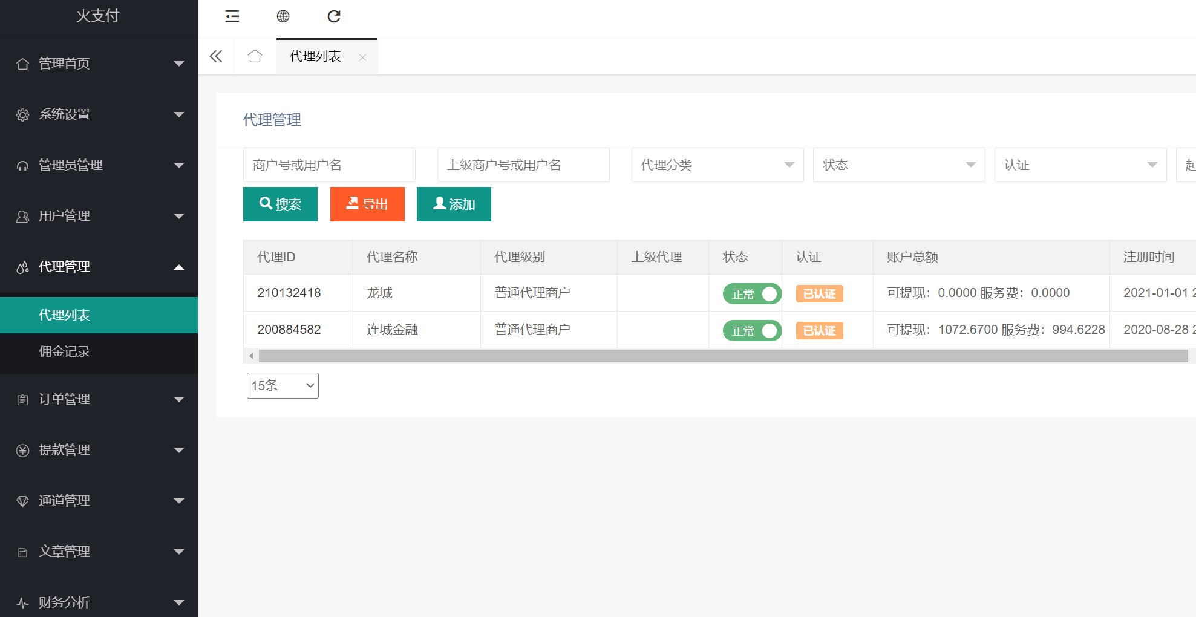Image resolution: width=1196 pixels, height=617 pixels.
Task: Expand the 系统设置 sidebar menu
Action: point(99,114)
